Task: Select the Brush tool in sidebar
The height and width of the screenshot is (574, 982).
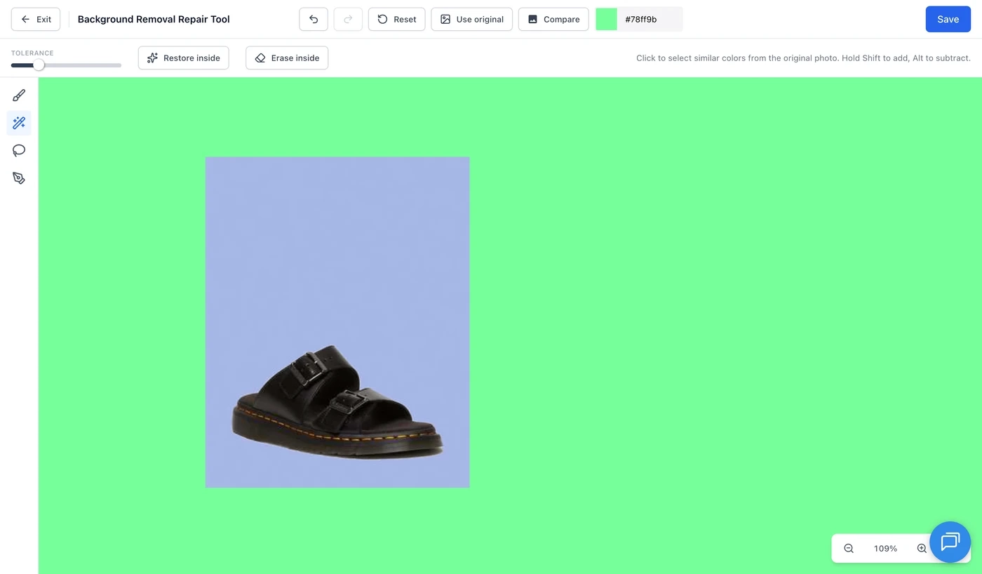Action: click(x=19, y=95)
